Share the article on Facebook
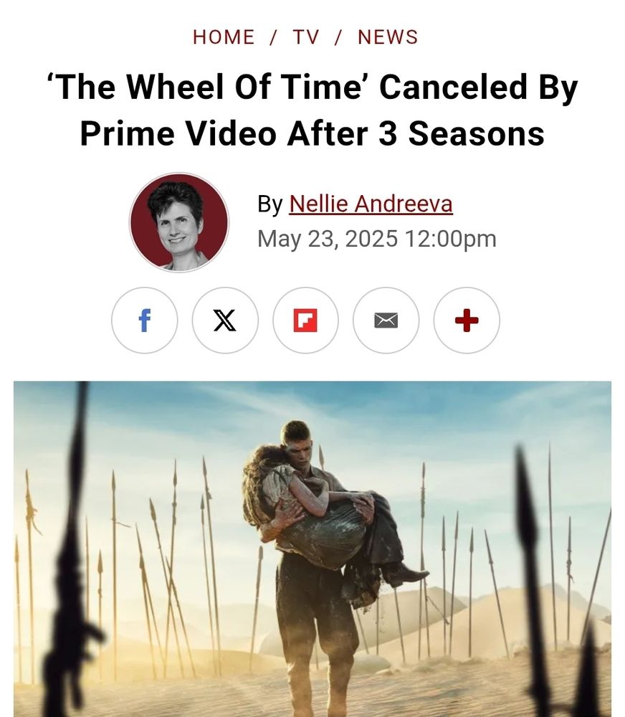Screen dimensions: 625x717 [145, 320]
